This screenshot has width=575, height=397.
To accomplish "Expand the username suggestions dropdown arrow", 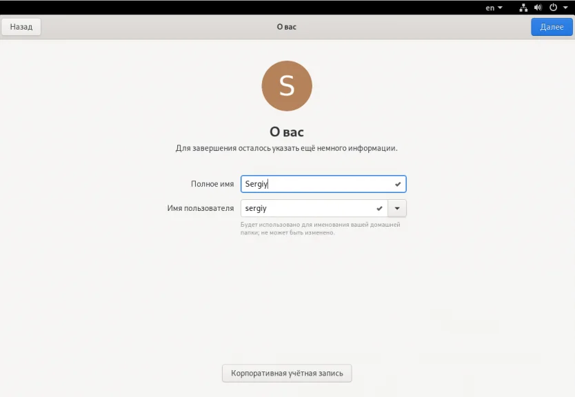I will 397,208.
